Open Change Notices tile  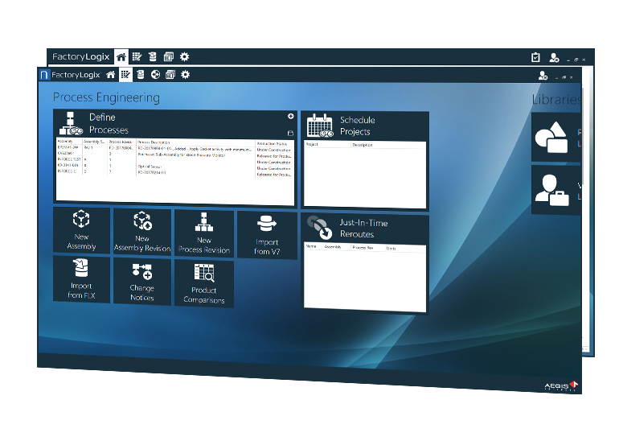pyautogui.click(x=142, y=282)
